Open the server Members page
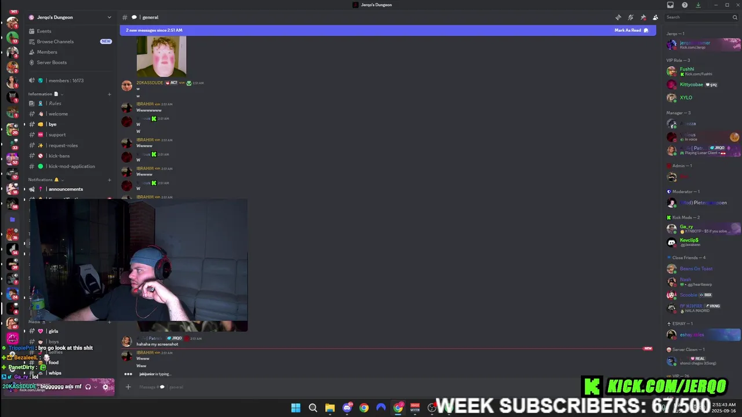 pos(70,52)
